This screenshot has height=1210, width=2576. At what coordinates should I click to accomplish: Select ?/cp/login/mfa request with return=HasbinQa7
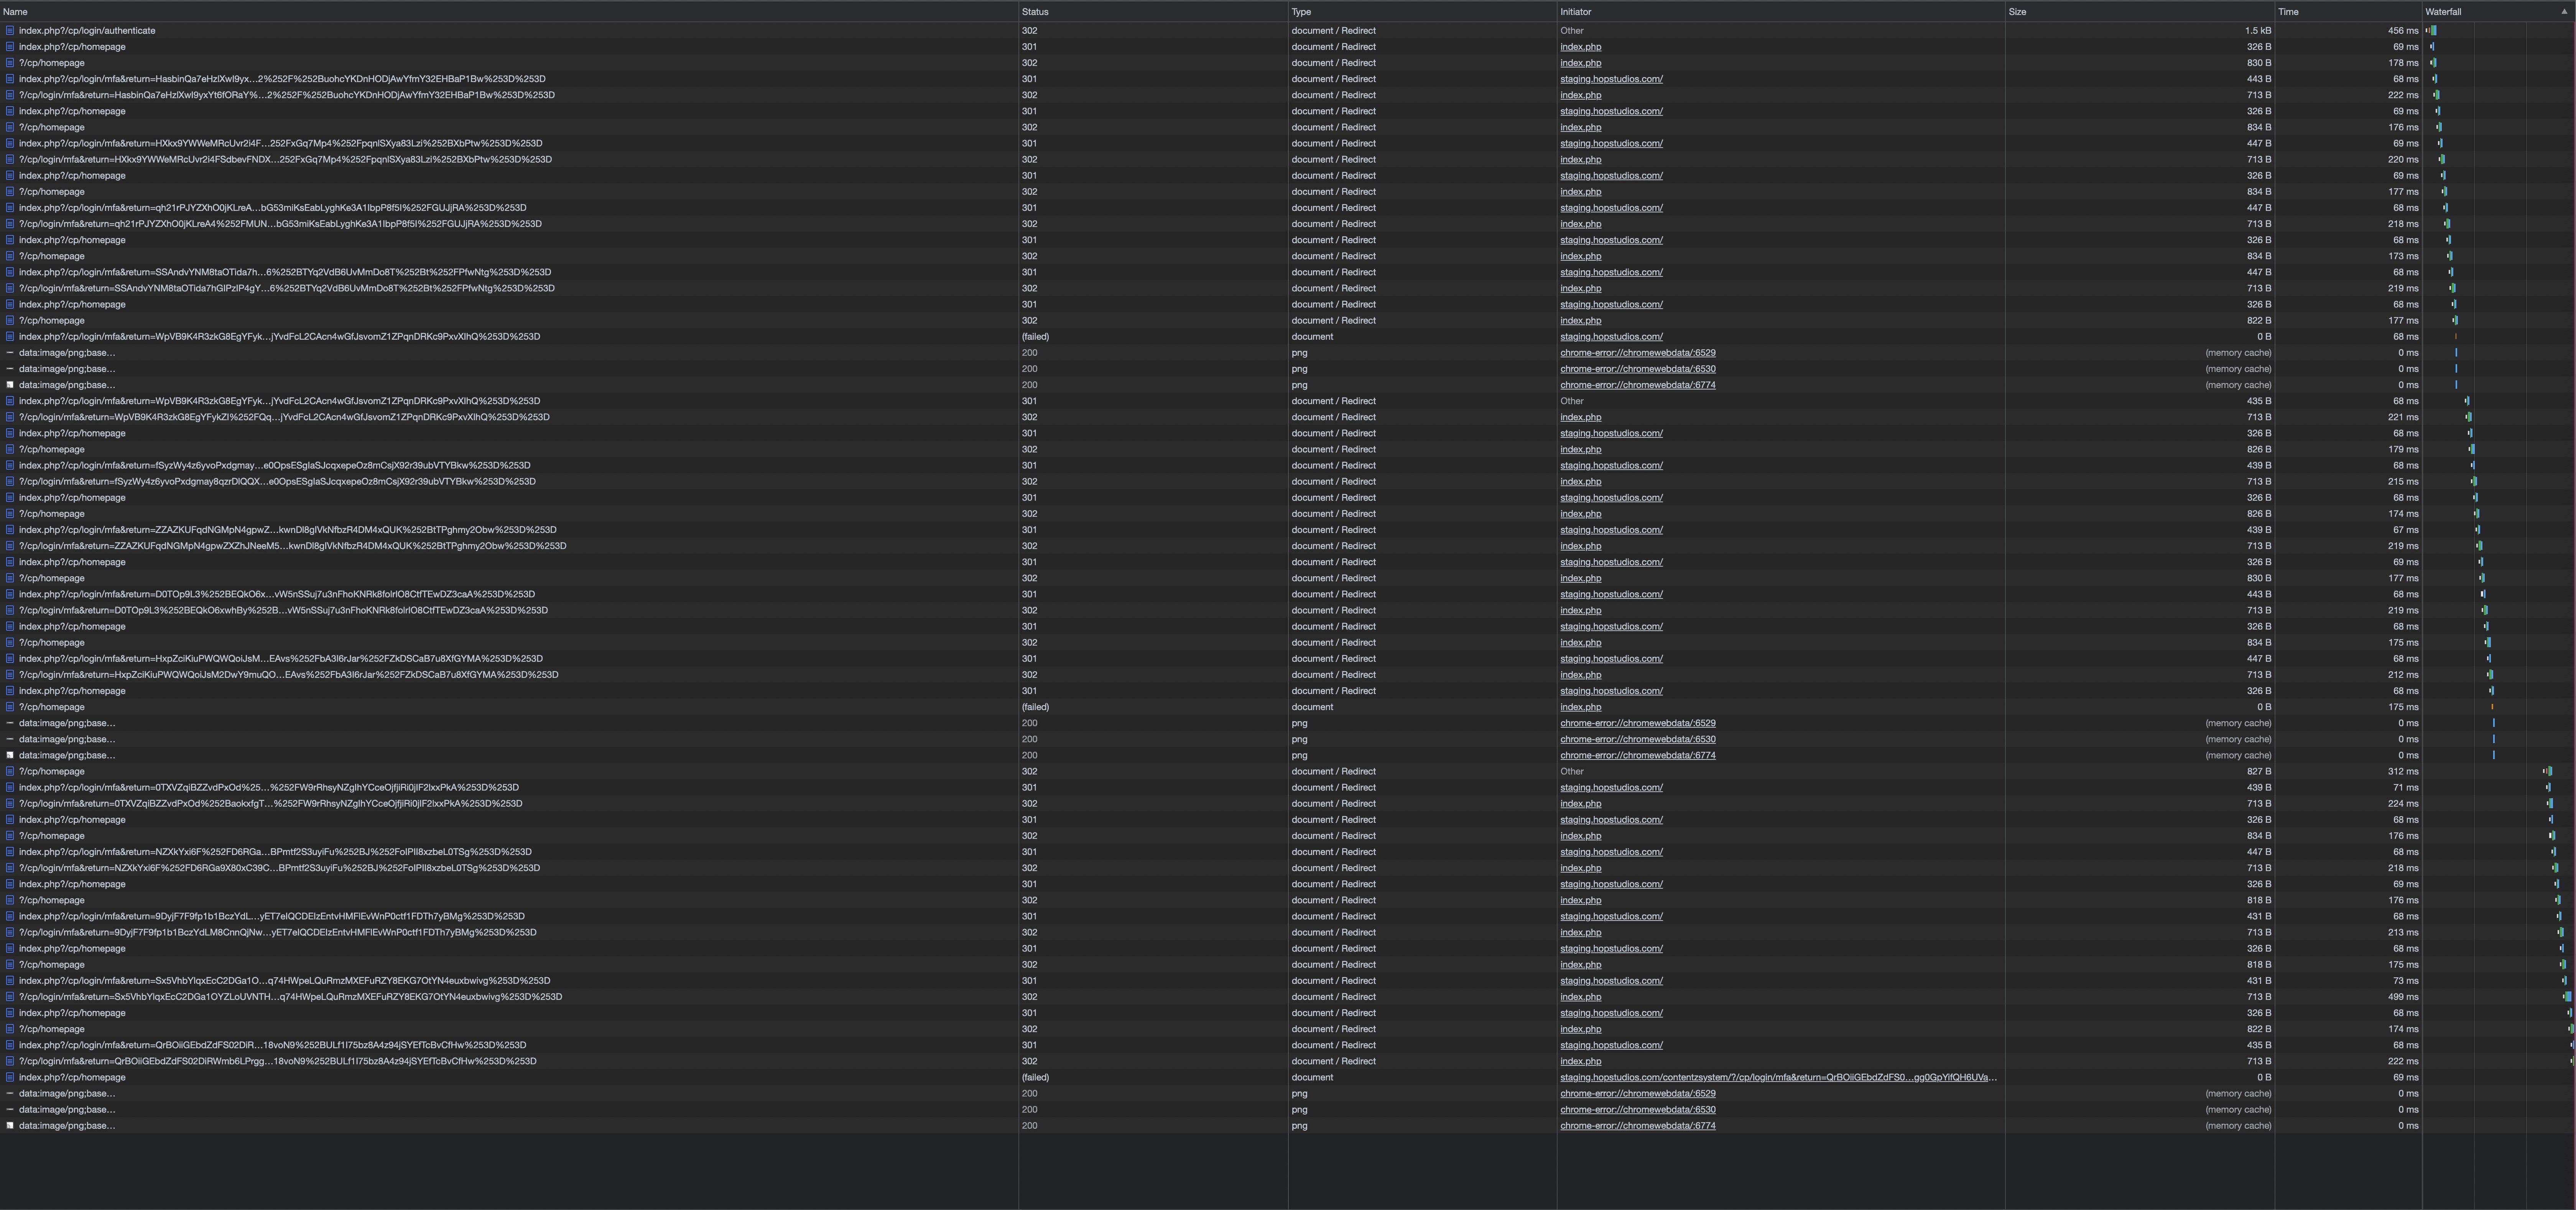pyautogui.click(x=286, y=95)
